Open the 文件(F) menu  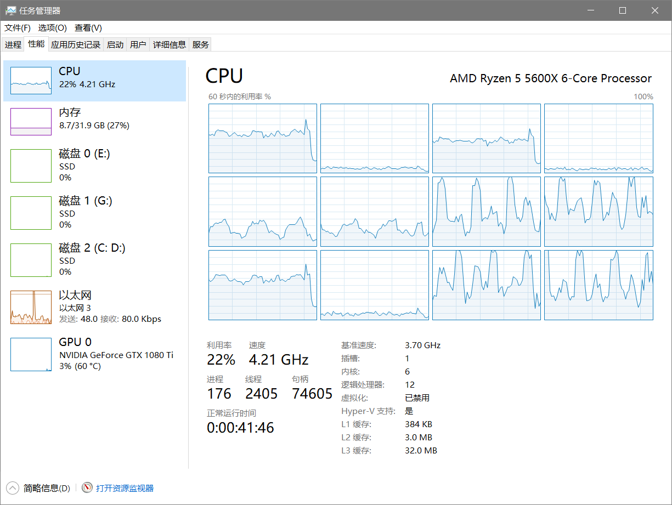point(18,28)
